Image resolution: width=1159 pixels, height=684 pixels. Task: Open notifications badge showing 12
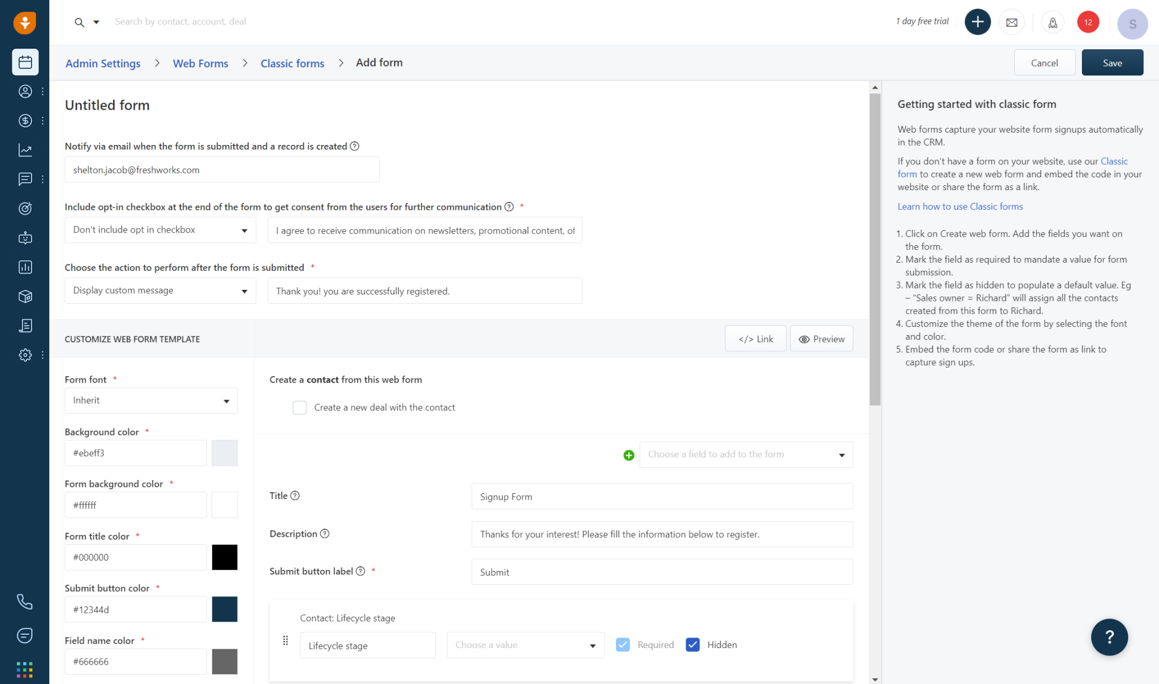[x=1088, y=22]
